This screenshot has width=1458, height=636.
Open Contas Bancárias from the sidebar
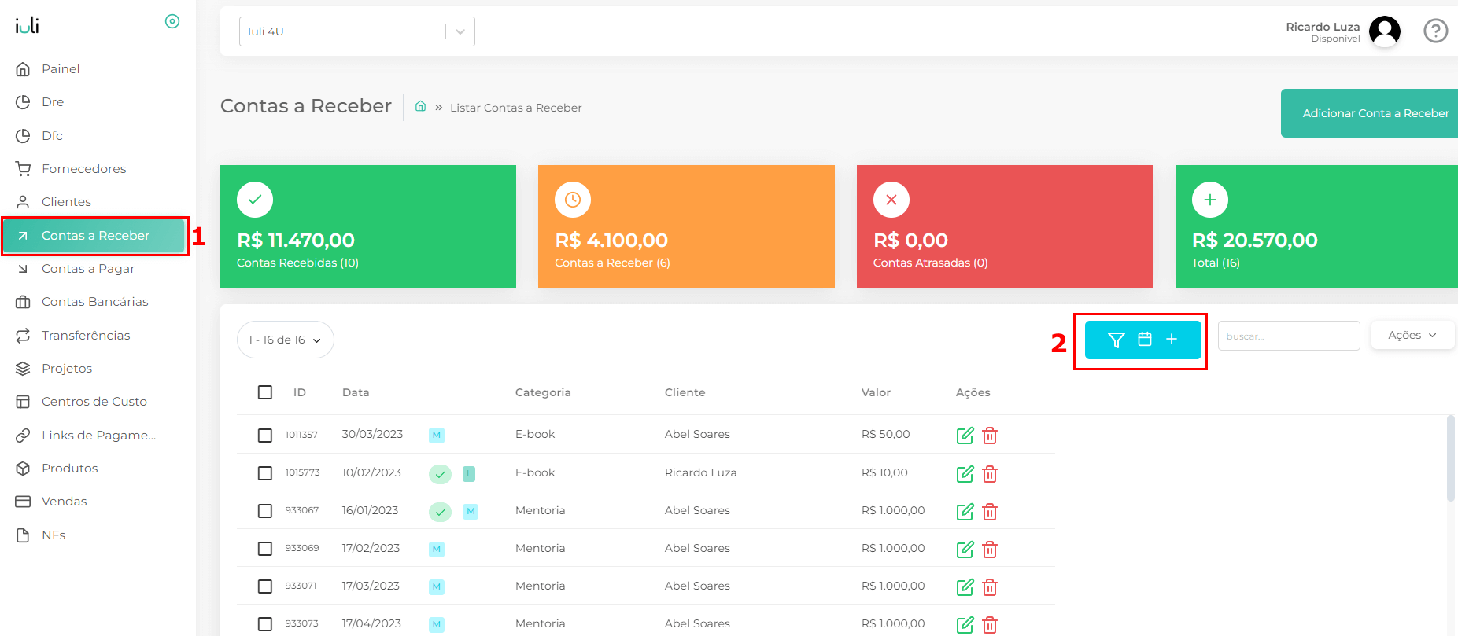click(x=94, y=302)
